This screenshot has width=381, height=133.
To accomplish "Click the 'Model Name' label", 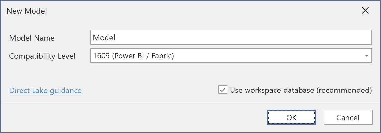I will (32, 38).
